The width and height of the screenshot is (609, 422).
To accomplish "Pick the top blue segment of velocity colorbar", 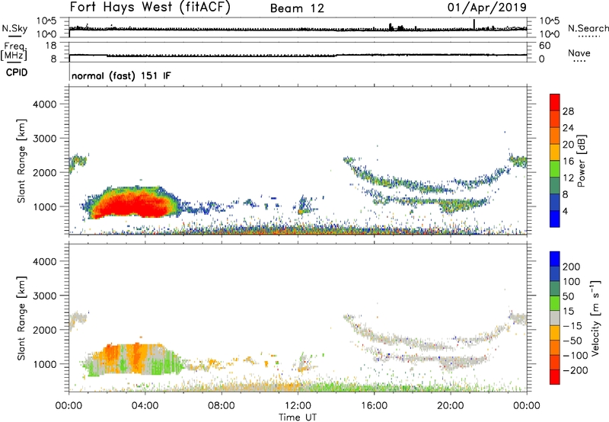I will click(x=555, y=259).
